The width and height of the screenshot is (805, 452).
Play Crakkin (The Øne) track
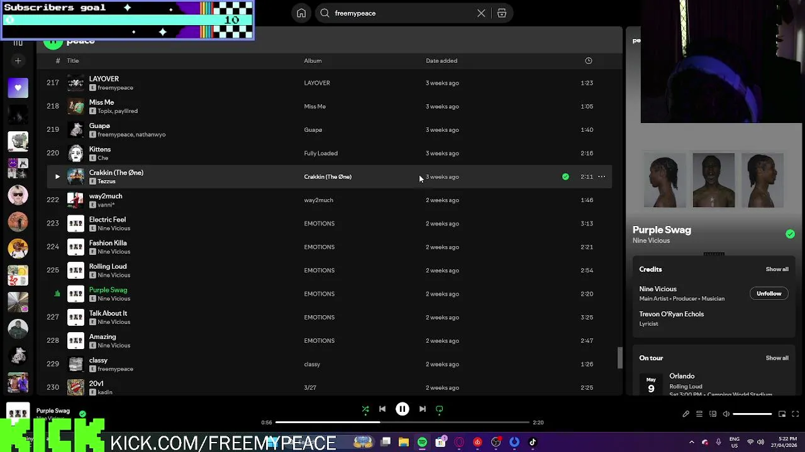[57, 177]
